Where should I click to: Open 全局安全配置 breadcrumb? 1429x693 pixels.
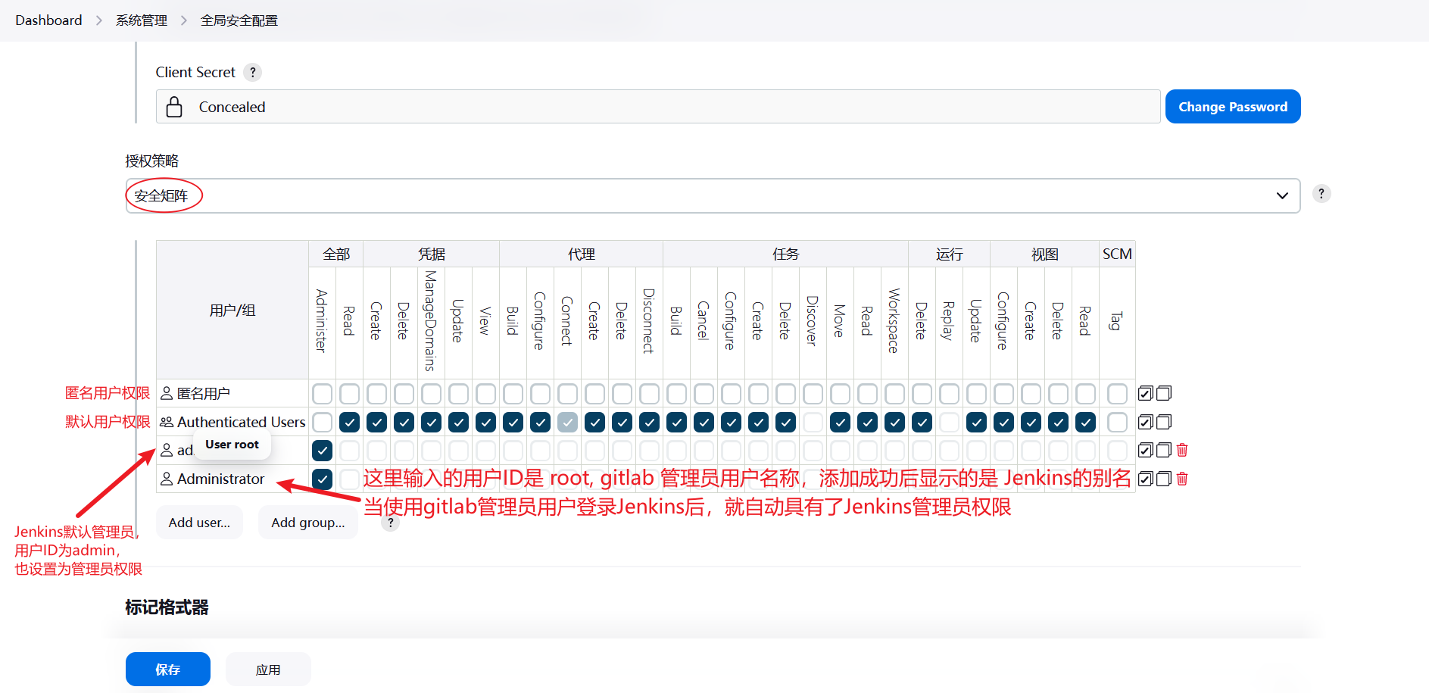point(239,20)
